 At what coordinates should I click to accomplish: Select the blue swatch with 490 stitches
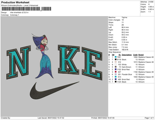[x=116, y=79]
